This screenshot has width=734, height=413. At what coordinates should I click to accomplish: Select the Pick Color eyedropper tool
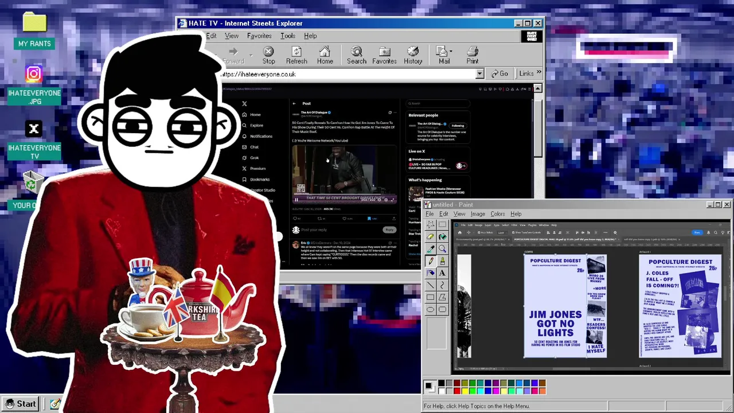pyautogui.click(x=430, y=248)
